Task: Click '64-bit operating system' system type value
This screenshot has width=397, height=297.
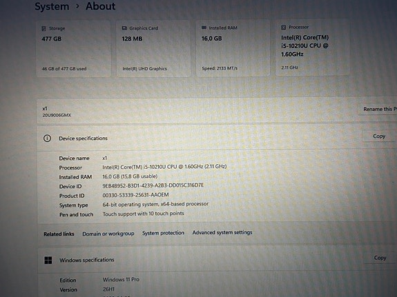Action: tap(155, 204)
